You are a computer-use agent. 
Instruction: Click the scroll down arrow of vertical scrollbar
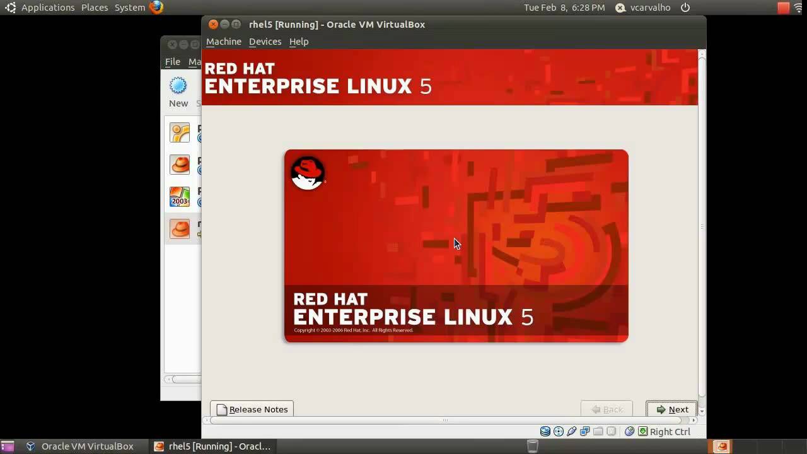tap(702, 411)
